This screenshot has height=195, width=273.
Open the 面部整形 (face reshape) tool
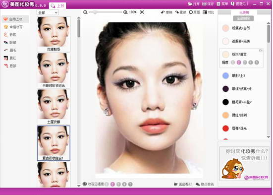tap(183, 184)
